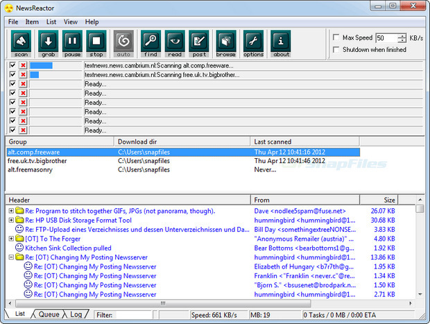Open the read article tool

pyautogui.click(x=175, y=44)
